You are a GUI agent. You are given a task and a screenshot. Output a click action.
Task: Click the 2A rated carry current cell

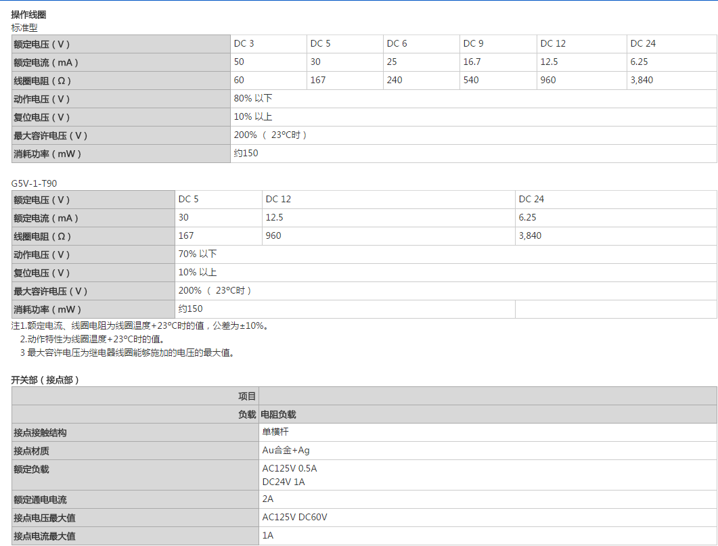tap(268, 499)
